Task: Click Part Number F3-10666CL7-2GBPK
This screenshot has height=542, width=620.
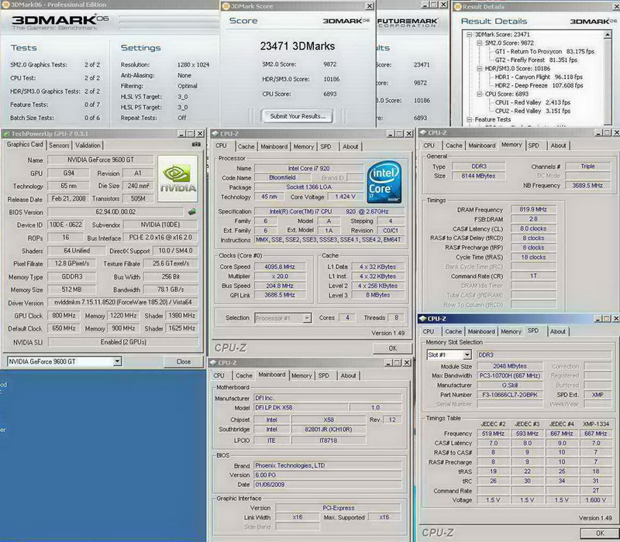Action: tap(510, 395)
